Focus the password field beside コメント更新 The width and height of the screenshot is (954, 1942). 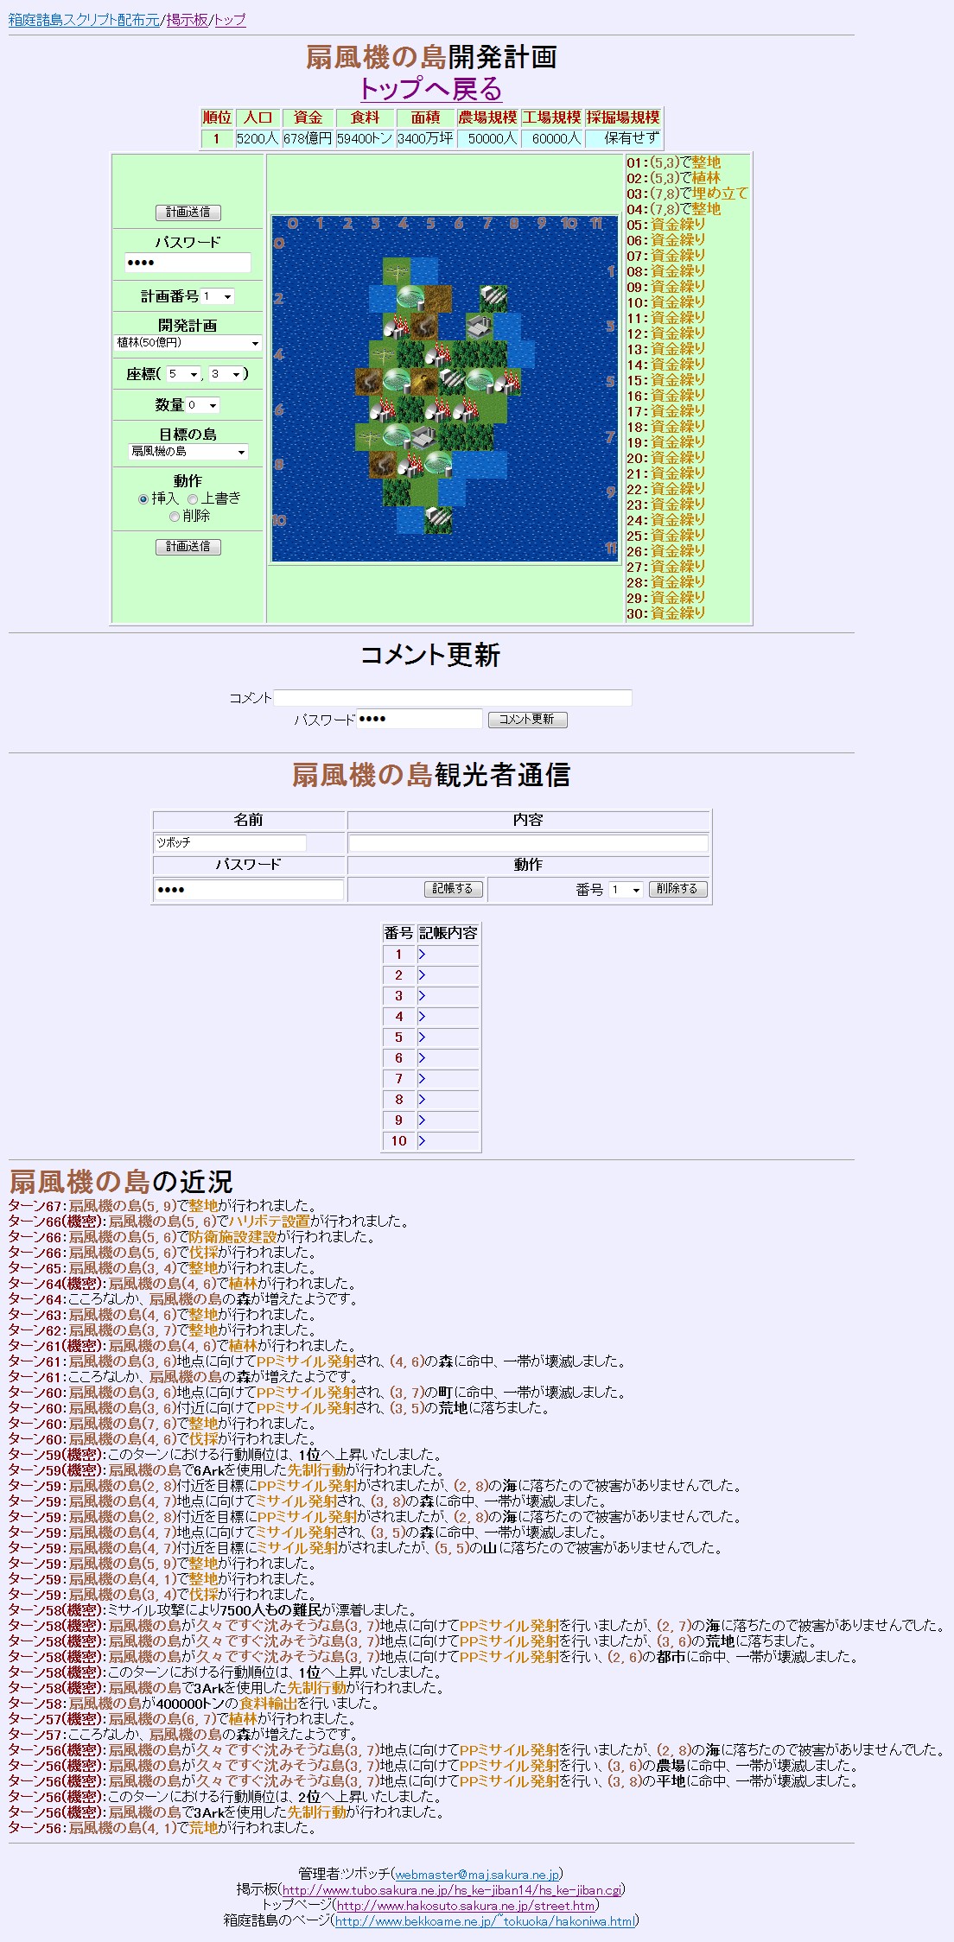(419, 719)
